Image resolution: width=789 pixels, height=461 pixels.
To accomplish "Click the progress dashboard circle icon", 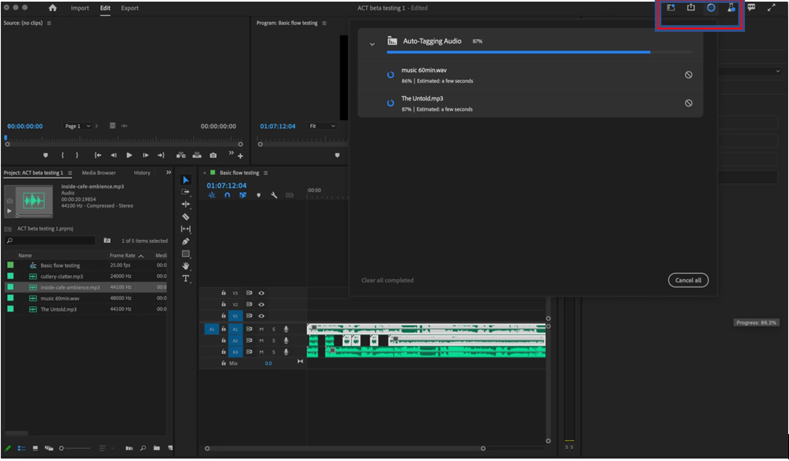I will pyautogui.click(x=711, y=8).
